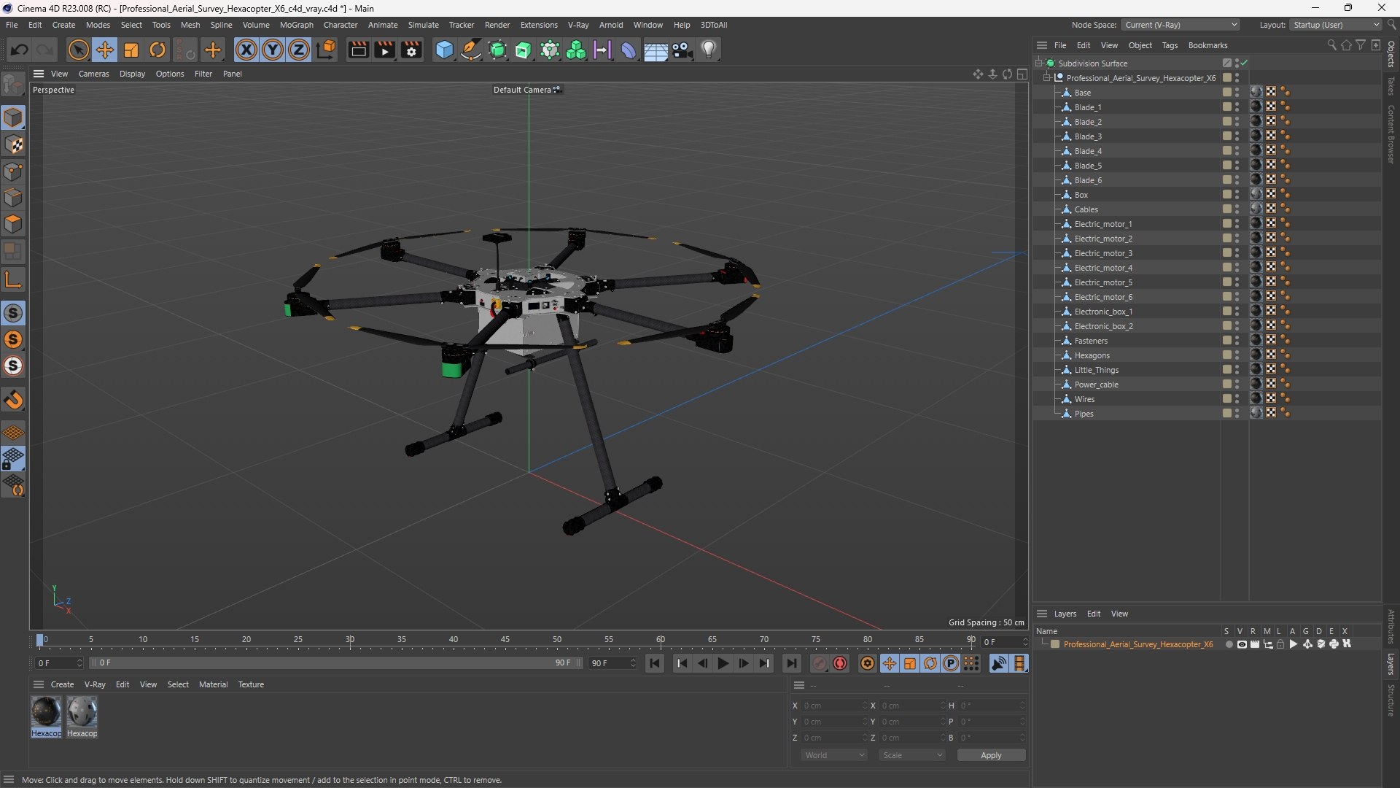Viewport: 1400px width, 788px height.
Task: Click the Undo arrow icon
Action: (20, 50)
